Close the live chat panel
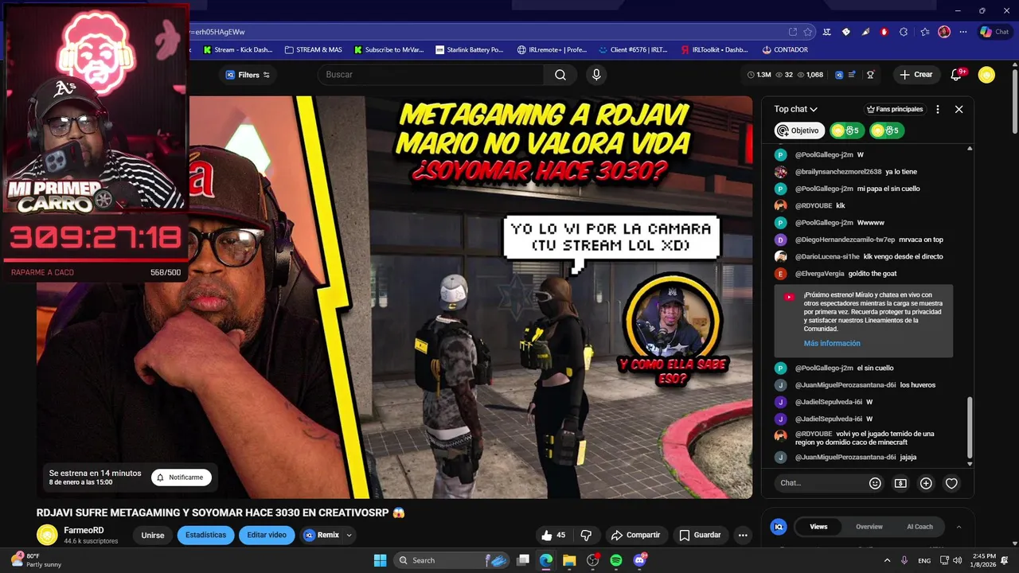Image resolution: width=1019 pixels, height=573 pixels. [x=958, y=109]
